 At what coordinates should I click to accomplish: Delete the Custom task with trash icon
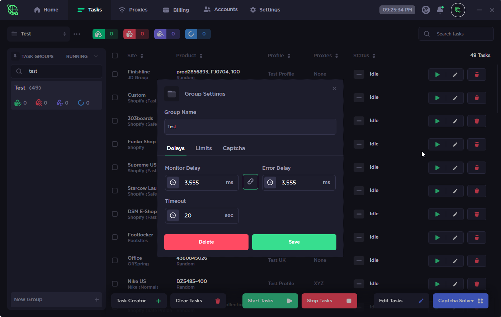(x=477, y=98)
